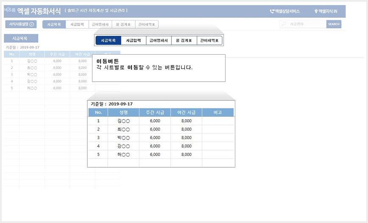Select 간이세액표 tab in the faded top toolbar
368x223 pixels.
[147, 25]
